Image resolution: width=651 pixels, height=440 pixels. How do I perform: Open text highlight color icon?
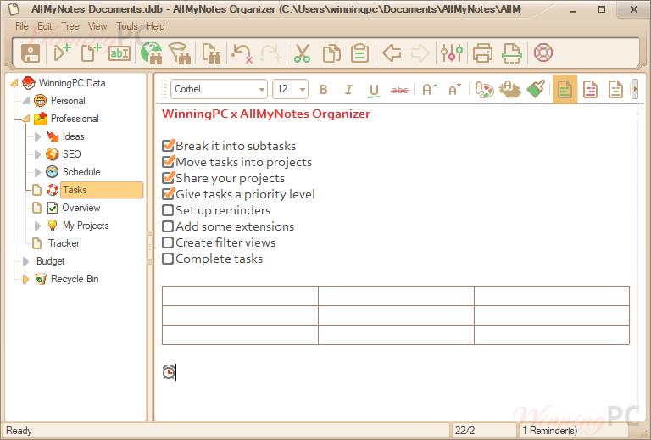(x=509, y=89)
